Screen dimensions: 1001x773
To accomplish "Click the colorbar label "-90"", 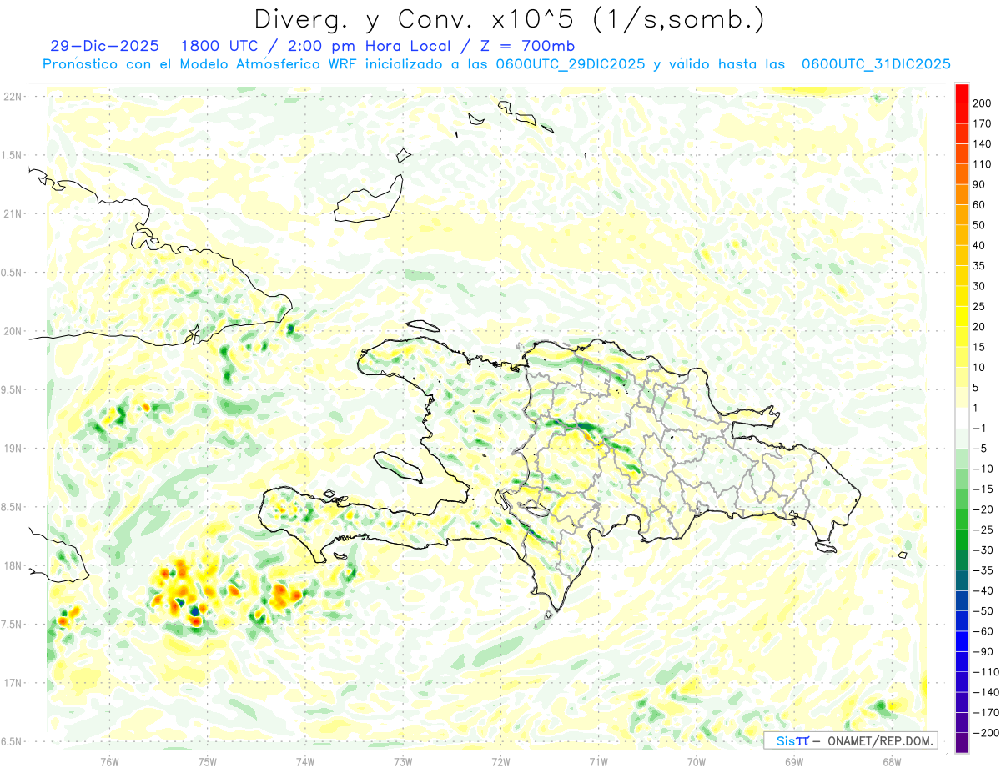I will [982, 652].
